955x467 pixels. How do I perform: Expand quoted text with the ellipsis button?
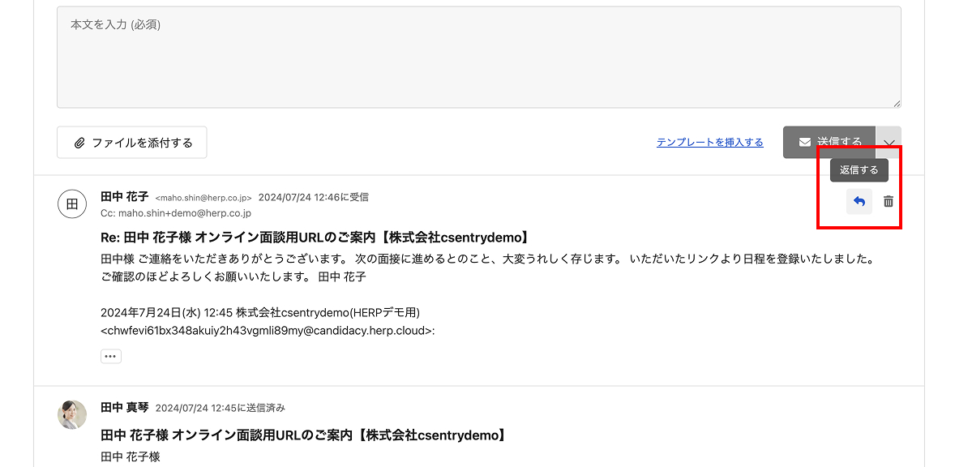coord(111,356)
